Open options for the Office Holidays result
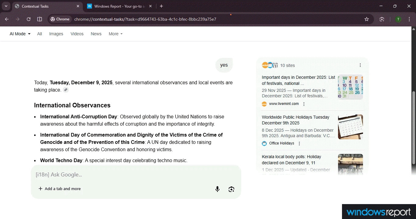Image resolution: width=416 pixels, height=219 pixels. pyautogui.click(x=299, y=143)
